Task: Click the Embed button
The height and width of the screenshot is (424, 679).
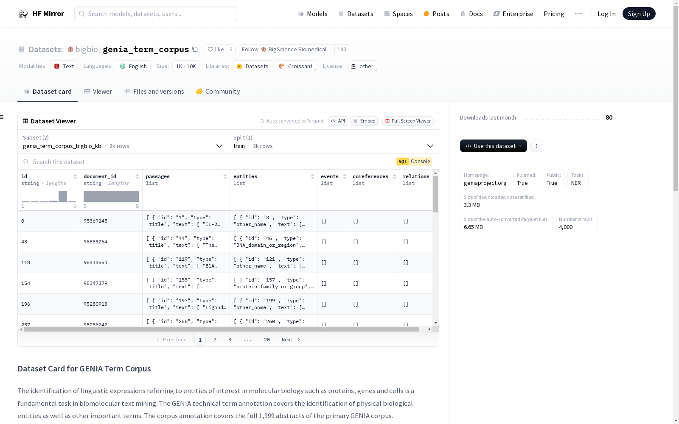Action: 364,121
